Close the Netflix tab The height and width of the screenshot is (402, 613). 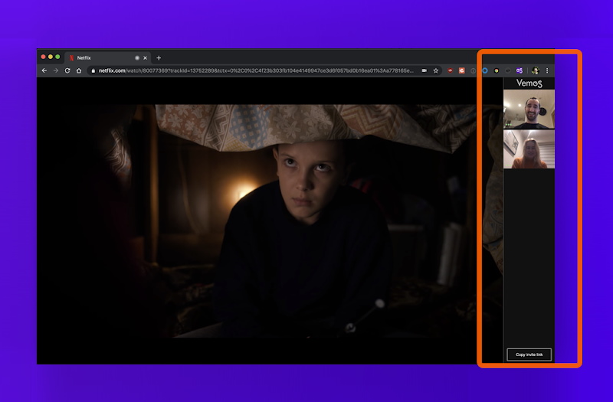pyautogui.click(x=145, y=58)
